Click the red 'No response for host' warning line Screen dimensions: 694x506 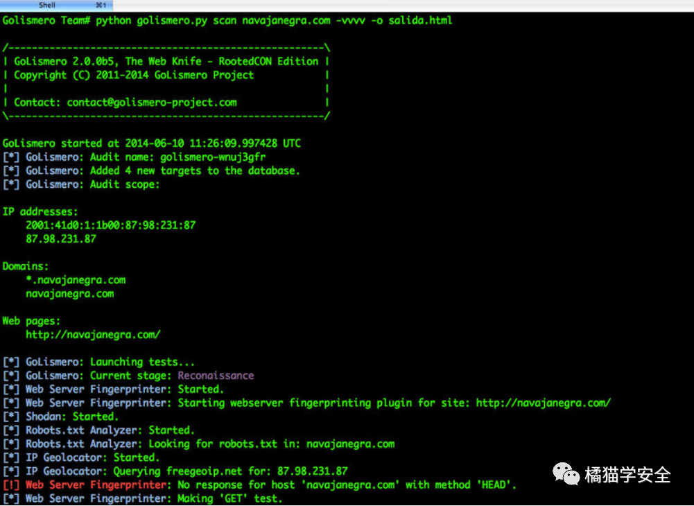tap(259, 485)
